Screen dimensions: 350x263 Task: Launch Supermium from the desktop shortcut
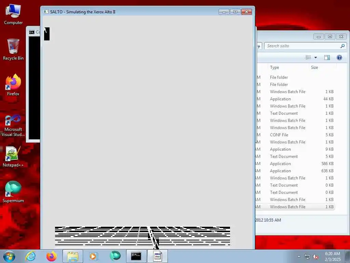pyautogui.click(x=13, y=192)
